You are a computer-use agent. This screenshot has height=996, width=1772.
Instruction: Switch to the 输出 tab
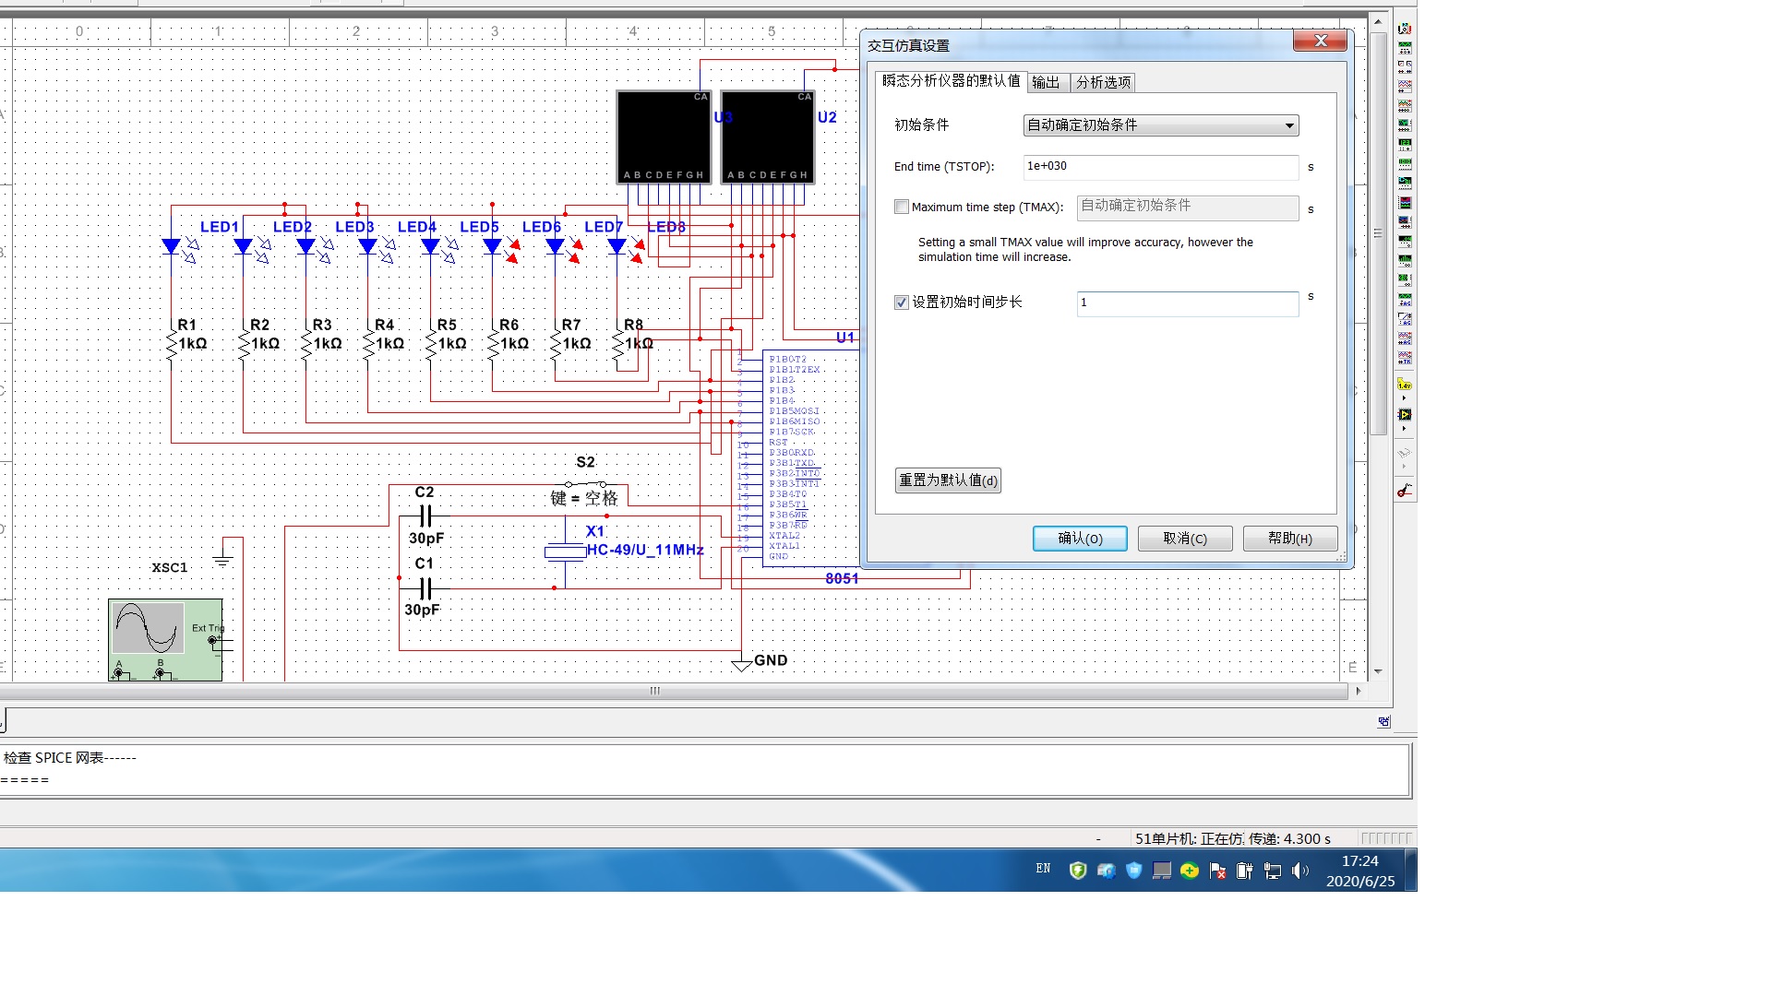click(1046, 83)
